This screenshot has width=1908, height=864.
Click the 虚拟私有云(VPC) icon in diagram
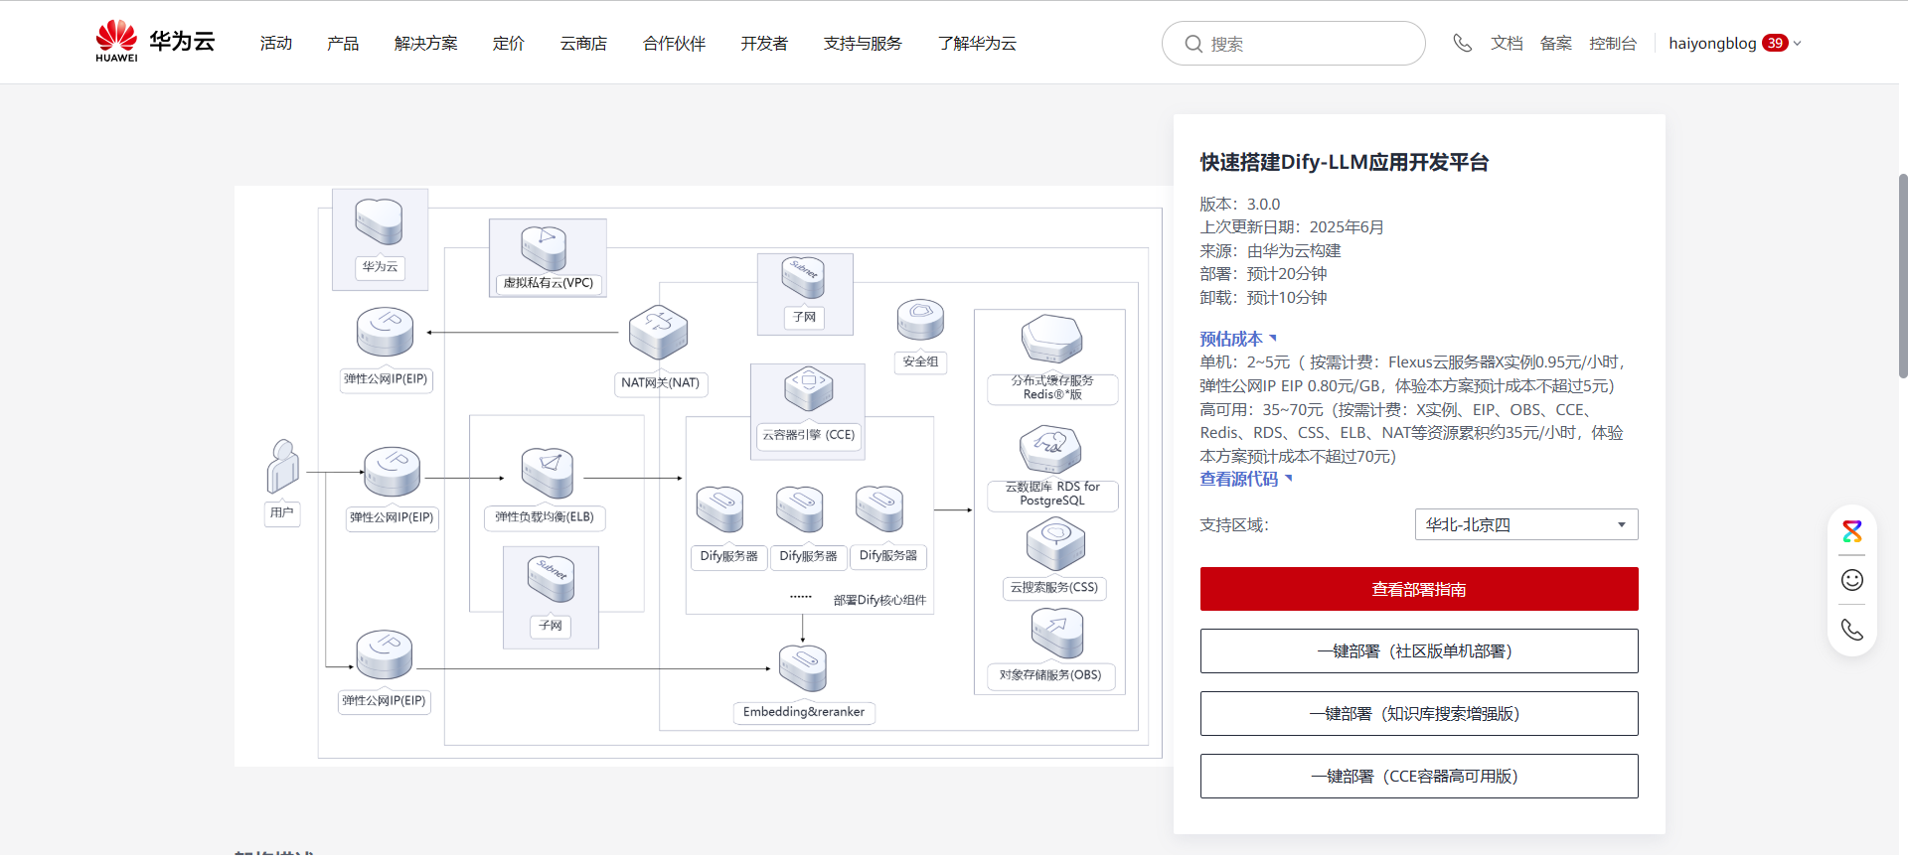coord(544,247)
